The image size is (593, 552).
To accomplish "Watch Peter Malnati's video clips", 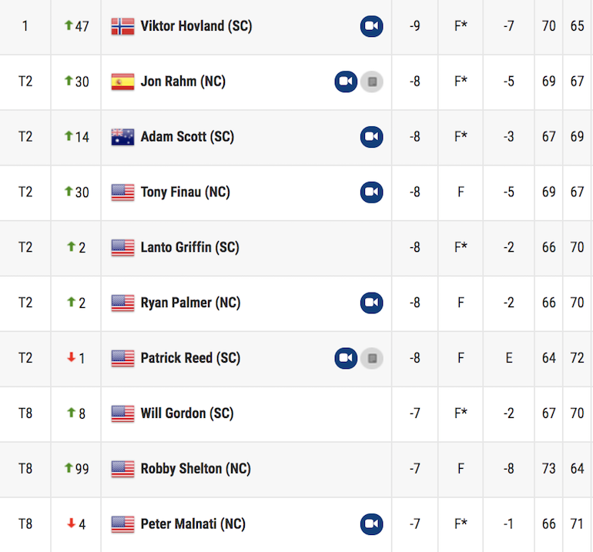I will click(x=371, y=525).
